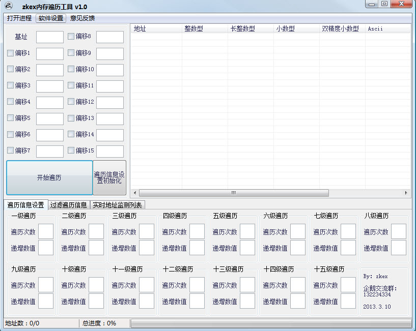
Task: Open the 意见反馈 menu
Action: click(x=82, y=18)
